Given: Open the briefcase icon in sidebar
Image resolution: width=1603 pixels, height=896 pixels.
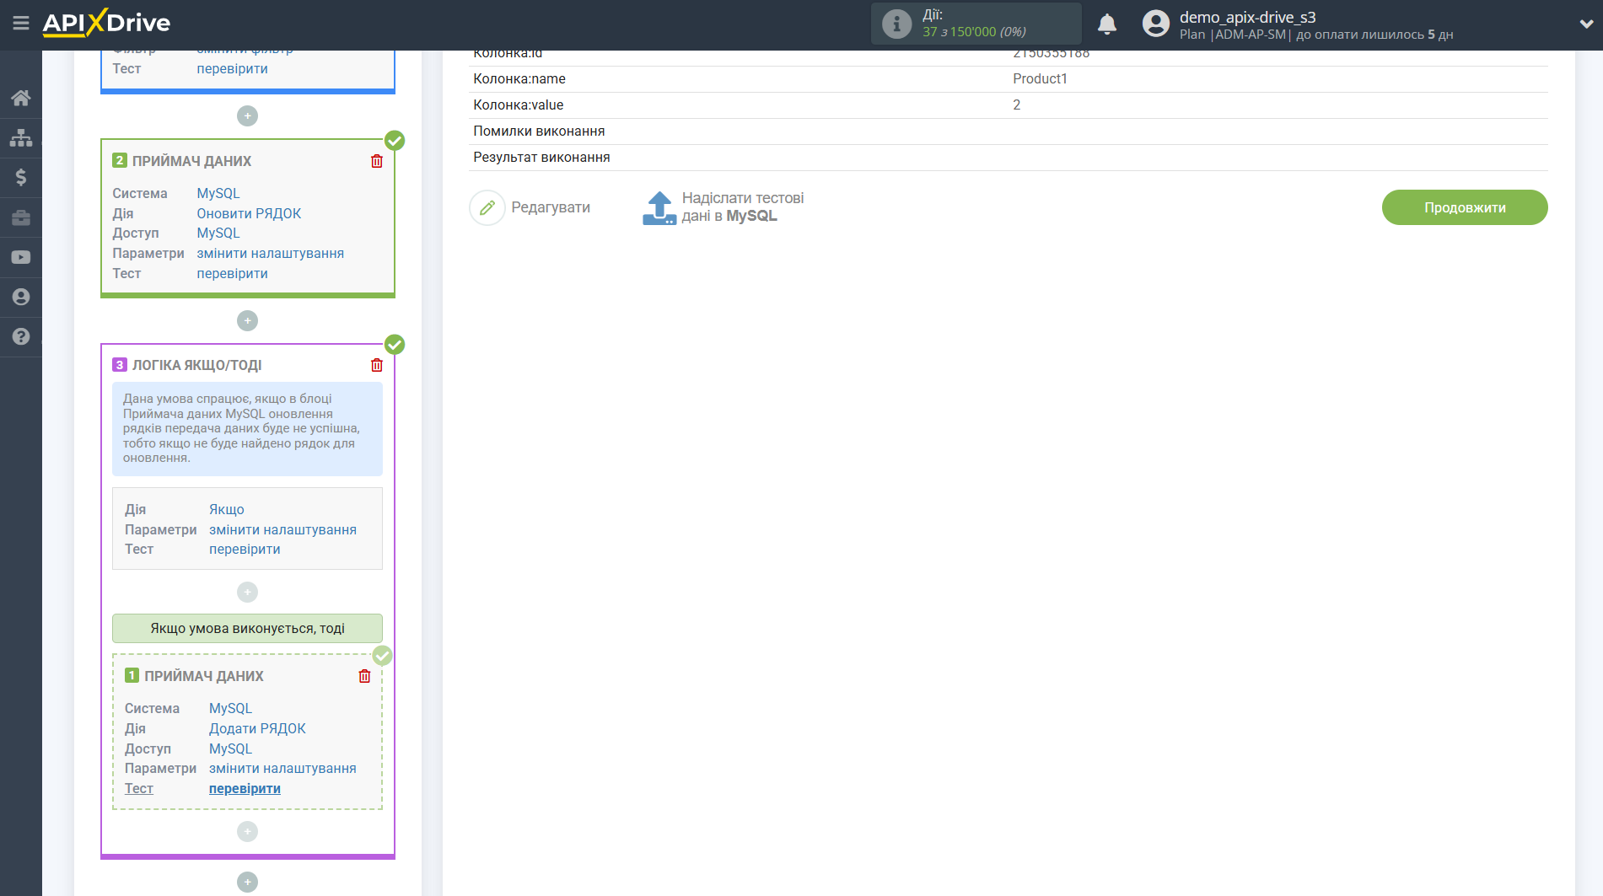Looking at the screenshot, I should point(21,217).
